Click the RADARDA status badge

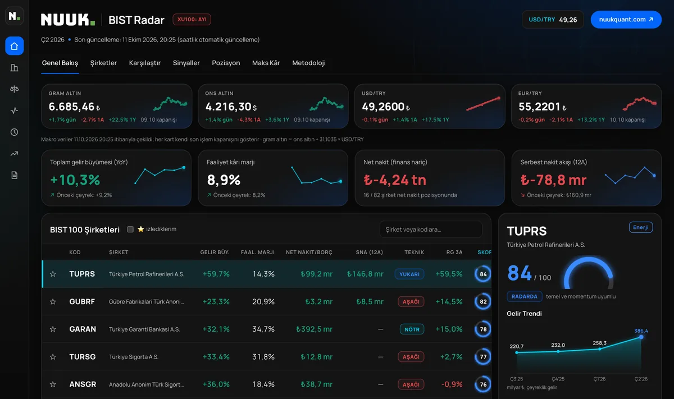[x=525, y=296]
